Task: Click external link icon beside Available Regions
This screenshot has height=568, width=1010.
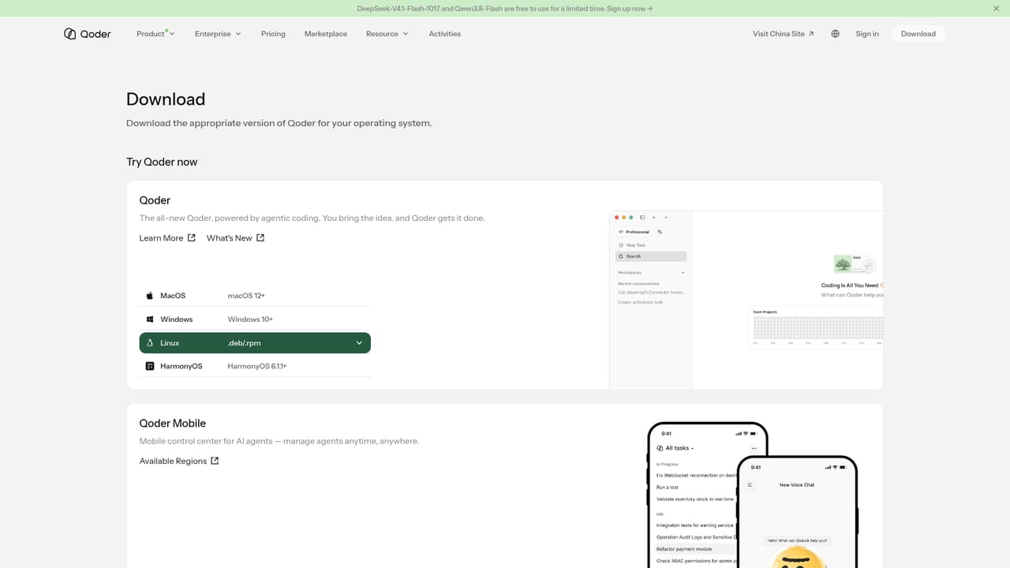Action: point(215,461)
